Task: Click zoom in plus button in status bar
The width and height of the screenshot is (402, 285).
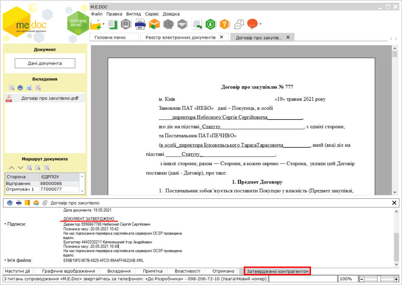Action: click(397, 279)
